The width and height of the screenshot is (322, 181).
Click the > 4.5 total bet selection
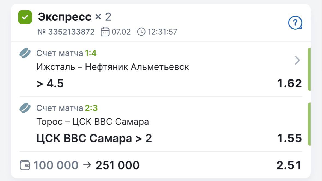point(50,83)
